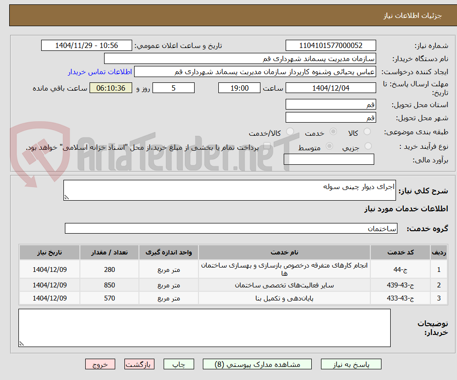This screenshot has width=457, height=380.
Task: Click the تعداد / مقدار column header
Action: pos(109,253)
